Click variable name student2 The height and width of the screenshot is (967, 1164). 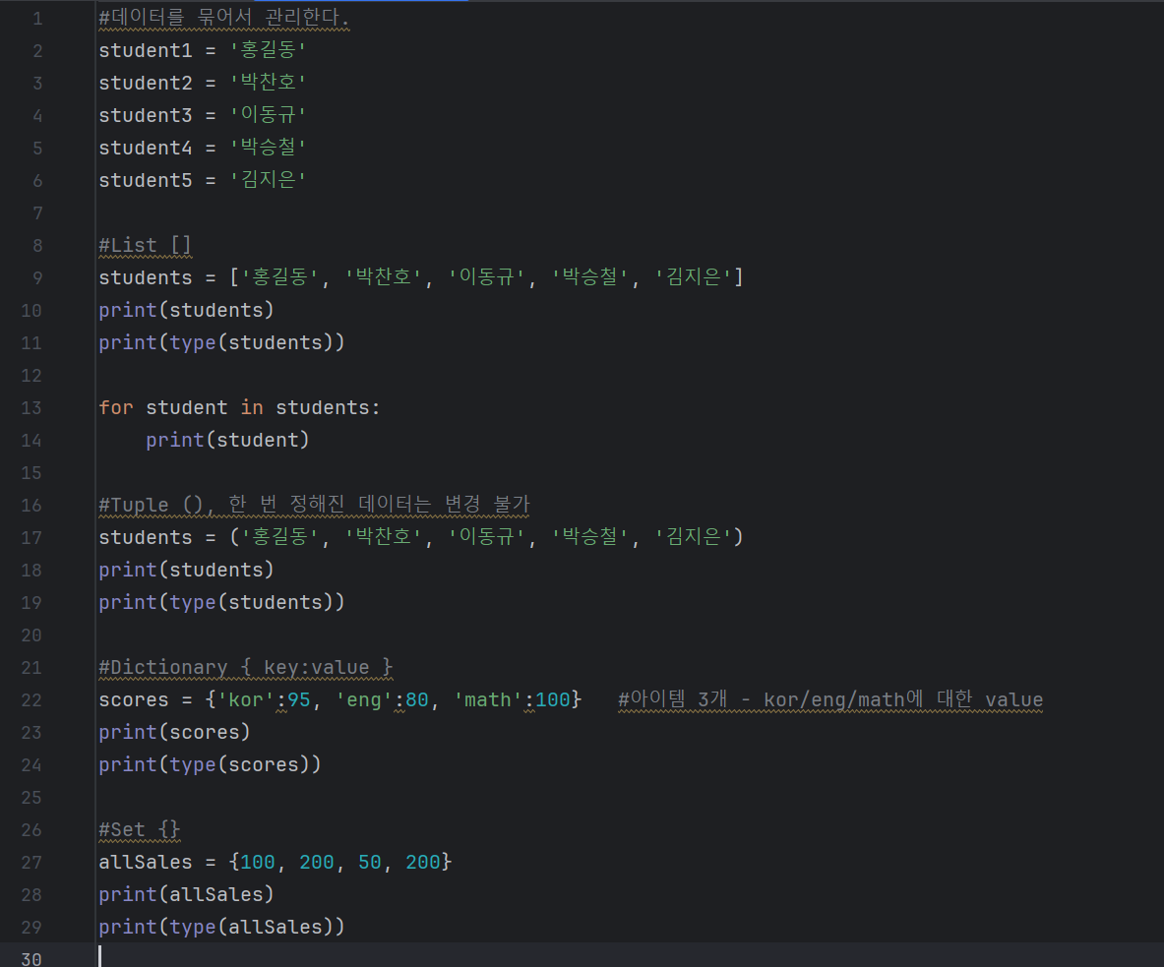click(x=146, y=83)
